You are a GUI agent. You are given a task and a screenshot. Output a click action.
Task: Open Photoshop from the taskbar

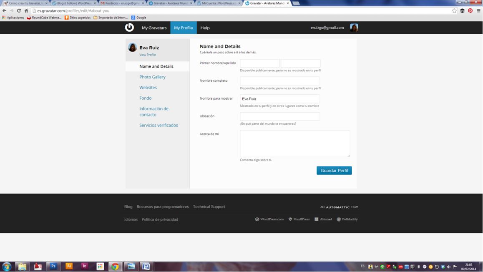tap(53, 266)
